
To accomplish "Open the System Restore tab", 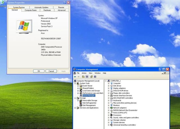I will pyautogui.click(x=19, y=7).
